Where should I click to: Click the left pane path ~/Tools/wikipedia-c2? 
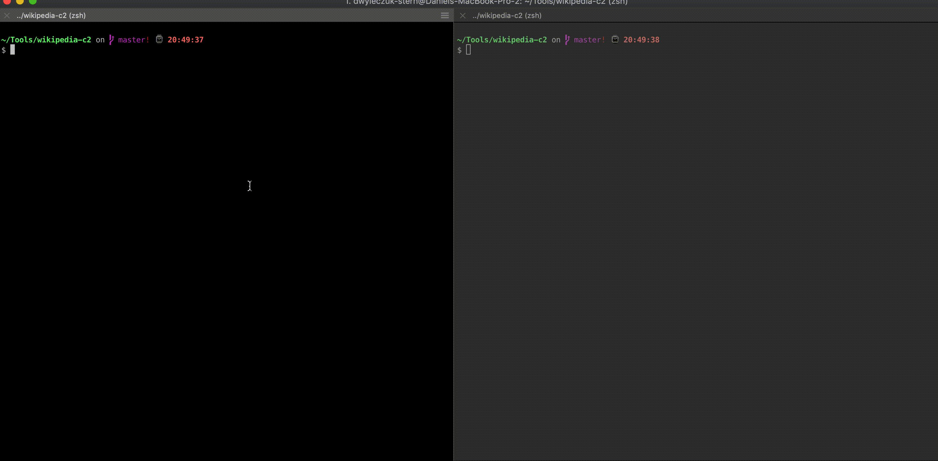(x=46, y=40)
